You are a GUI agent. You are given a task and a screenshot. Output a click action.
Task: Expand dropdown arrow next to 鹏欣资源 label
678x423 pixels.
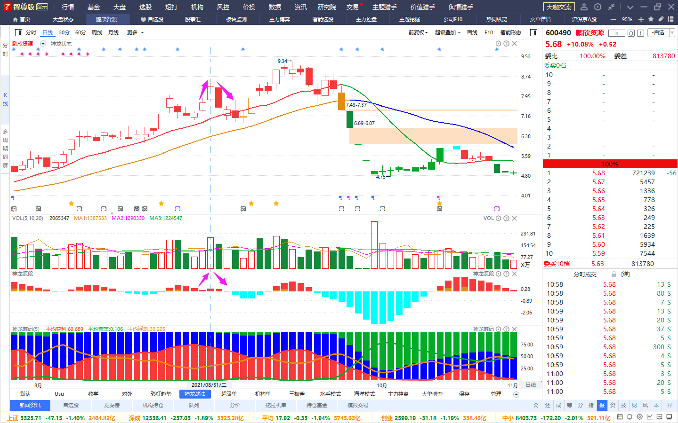pyautogui.click(x=43, y=44)
